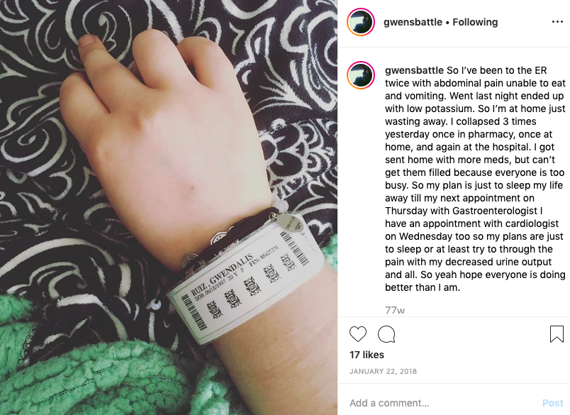Viewport: 570px width, 415px height.
Task: Click the January 22, 2018 date link
Action: pos(383,371)
